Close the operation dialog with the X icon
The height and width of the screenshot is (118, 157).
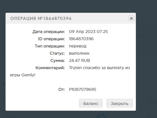tap(131, 18)
